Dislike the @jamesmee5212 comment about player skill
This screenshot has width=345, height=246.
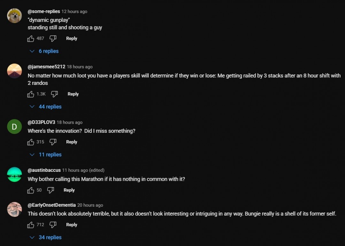pyautogui.click(x=55, y=94)
